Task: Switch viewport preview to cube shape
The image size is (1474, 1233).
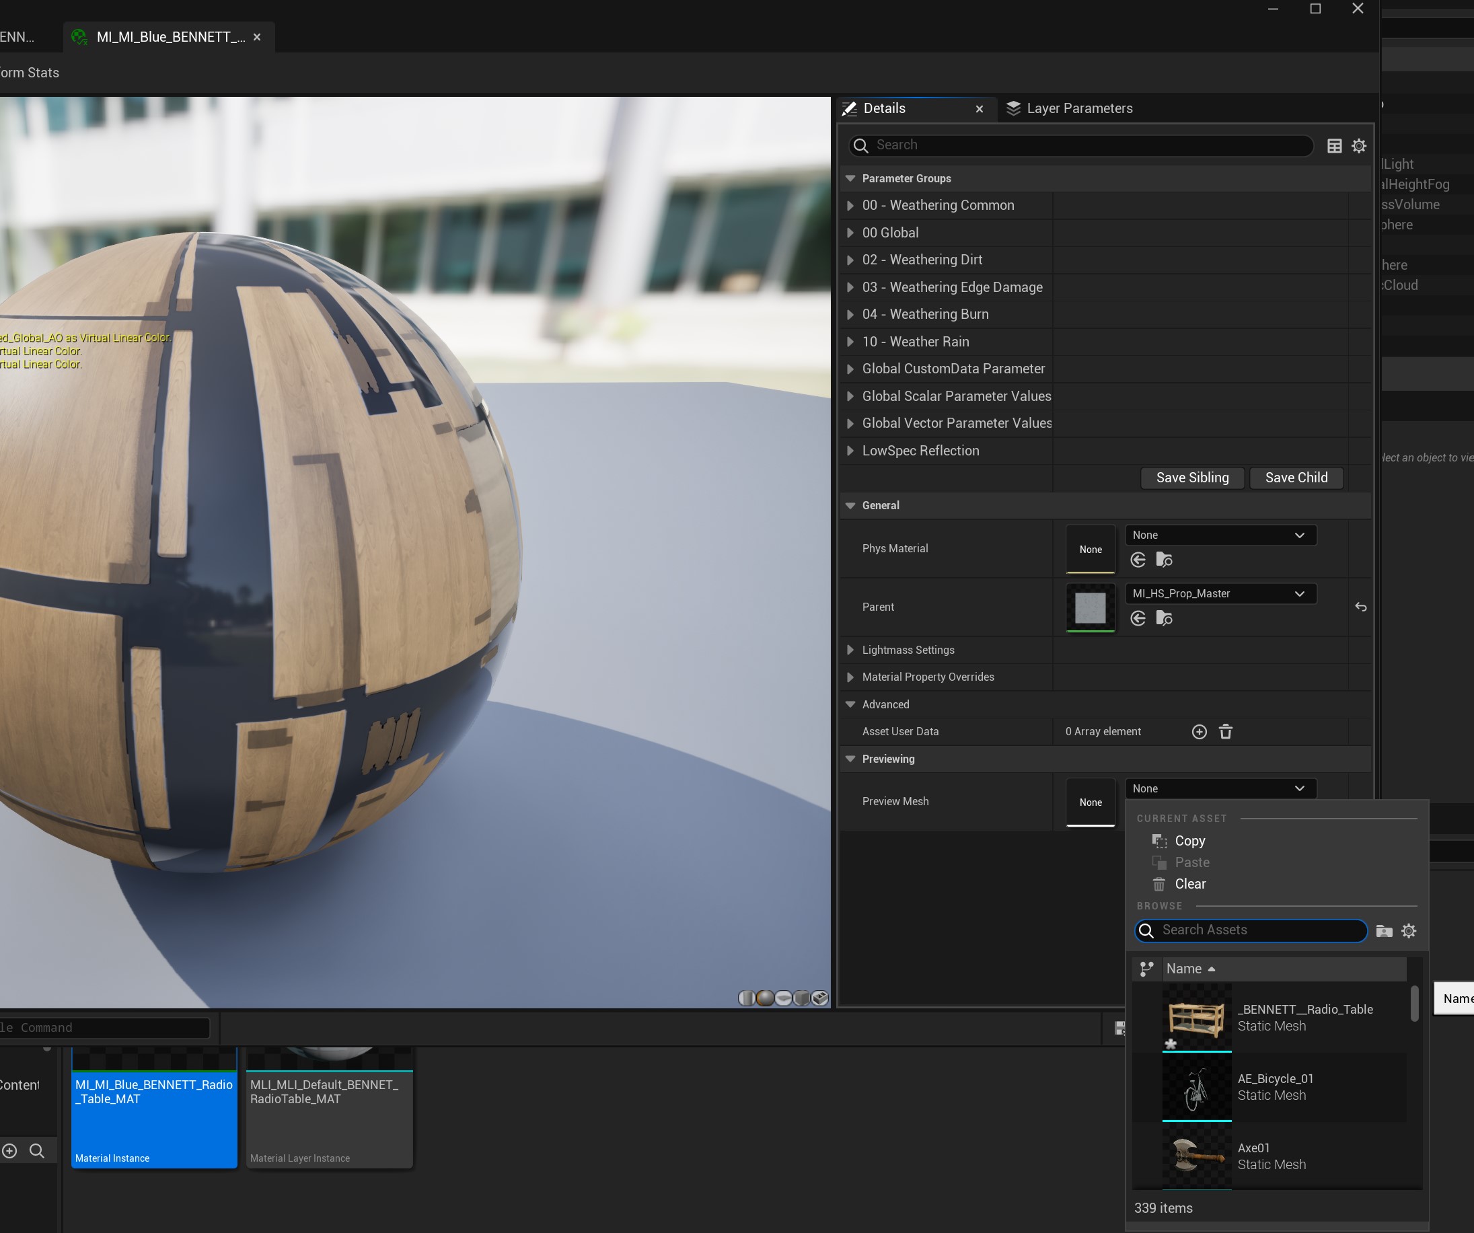Action: (x=801, y=998)
